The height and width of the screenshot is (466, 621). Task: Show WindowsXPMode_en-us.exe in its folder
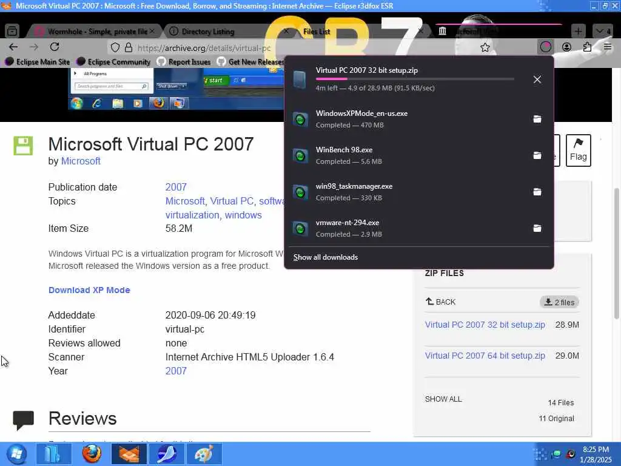coord(537,119)
